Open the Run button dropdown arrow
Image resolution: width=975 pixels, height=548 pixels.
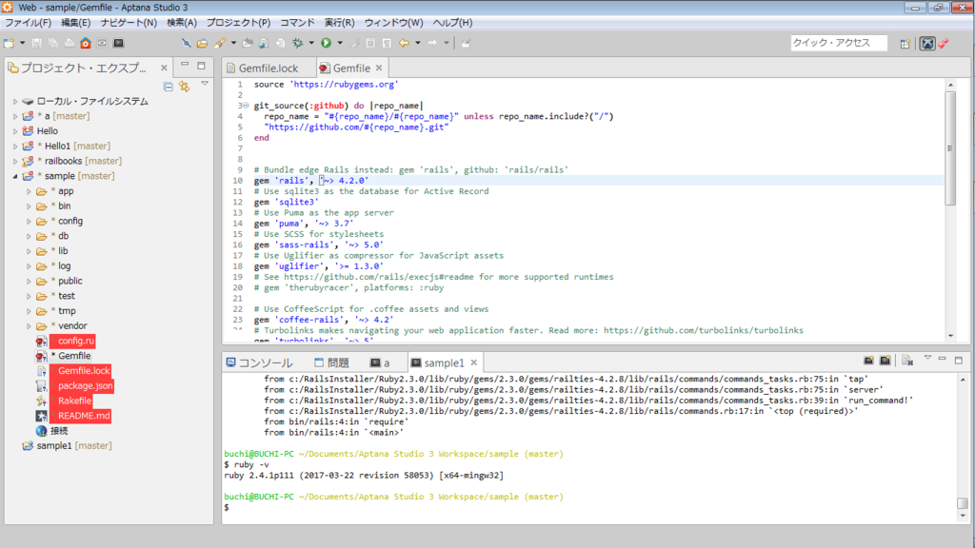(x=340, y=43)
